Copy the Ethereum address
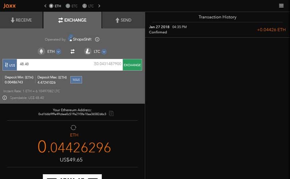 pos(111,113)
